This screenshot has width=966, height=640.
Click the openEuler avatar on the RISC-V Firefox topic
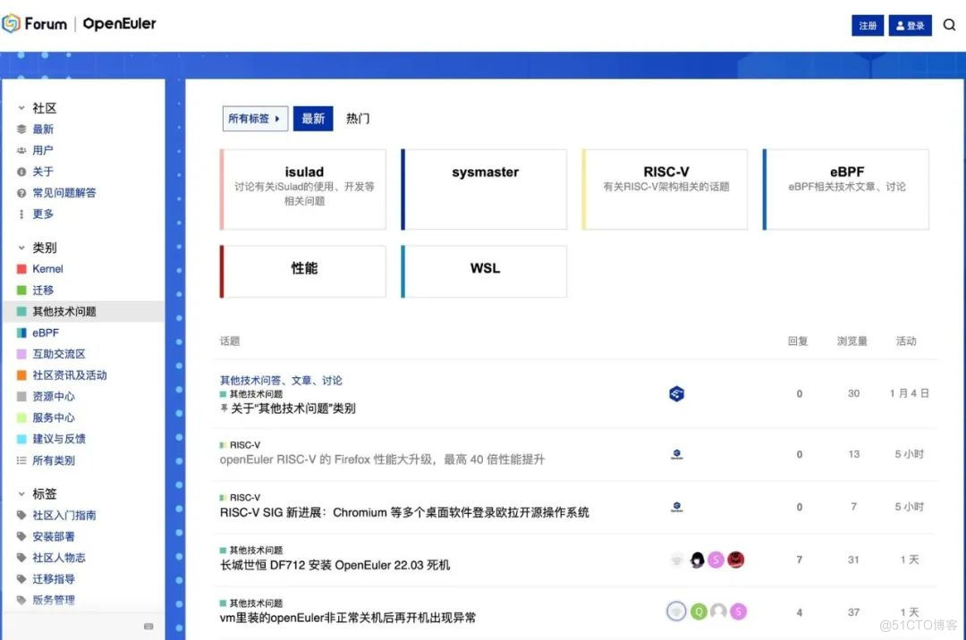(676, 455)
